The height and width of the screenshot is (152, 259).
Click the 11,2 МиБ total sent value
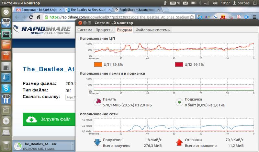[x=236, y=146]
